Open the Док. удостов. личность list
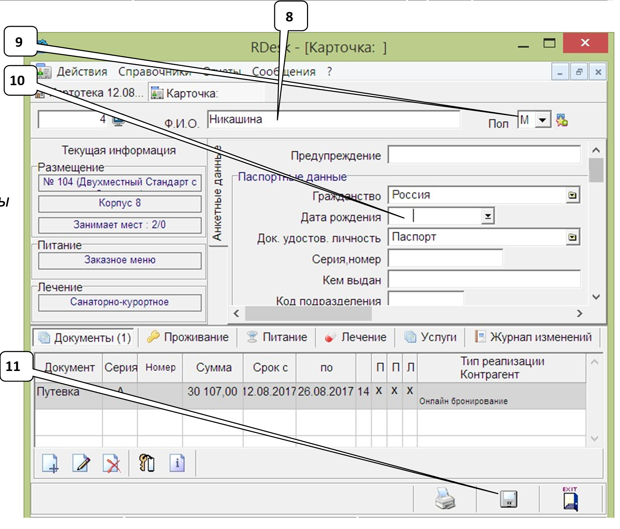Screen dimensions: 620x529 pyautogui.click(x=573, y=237)
